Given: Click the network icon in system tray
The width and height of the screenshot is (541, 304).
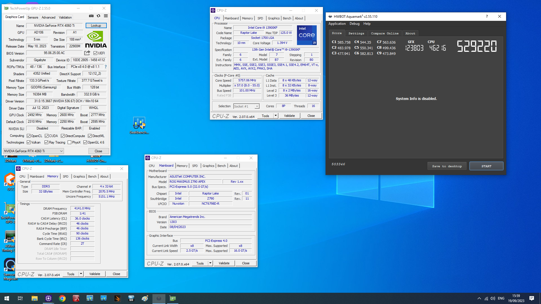Looking at the screenshot, I should coord(486,298).
